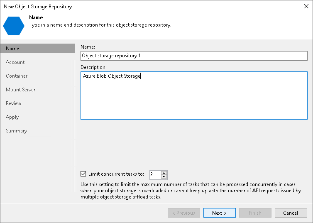Click the repository Name text field
This screenshot has height=223, width=313.
tap(193, 55)
